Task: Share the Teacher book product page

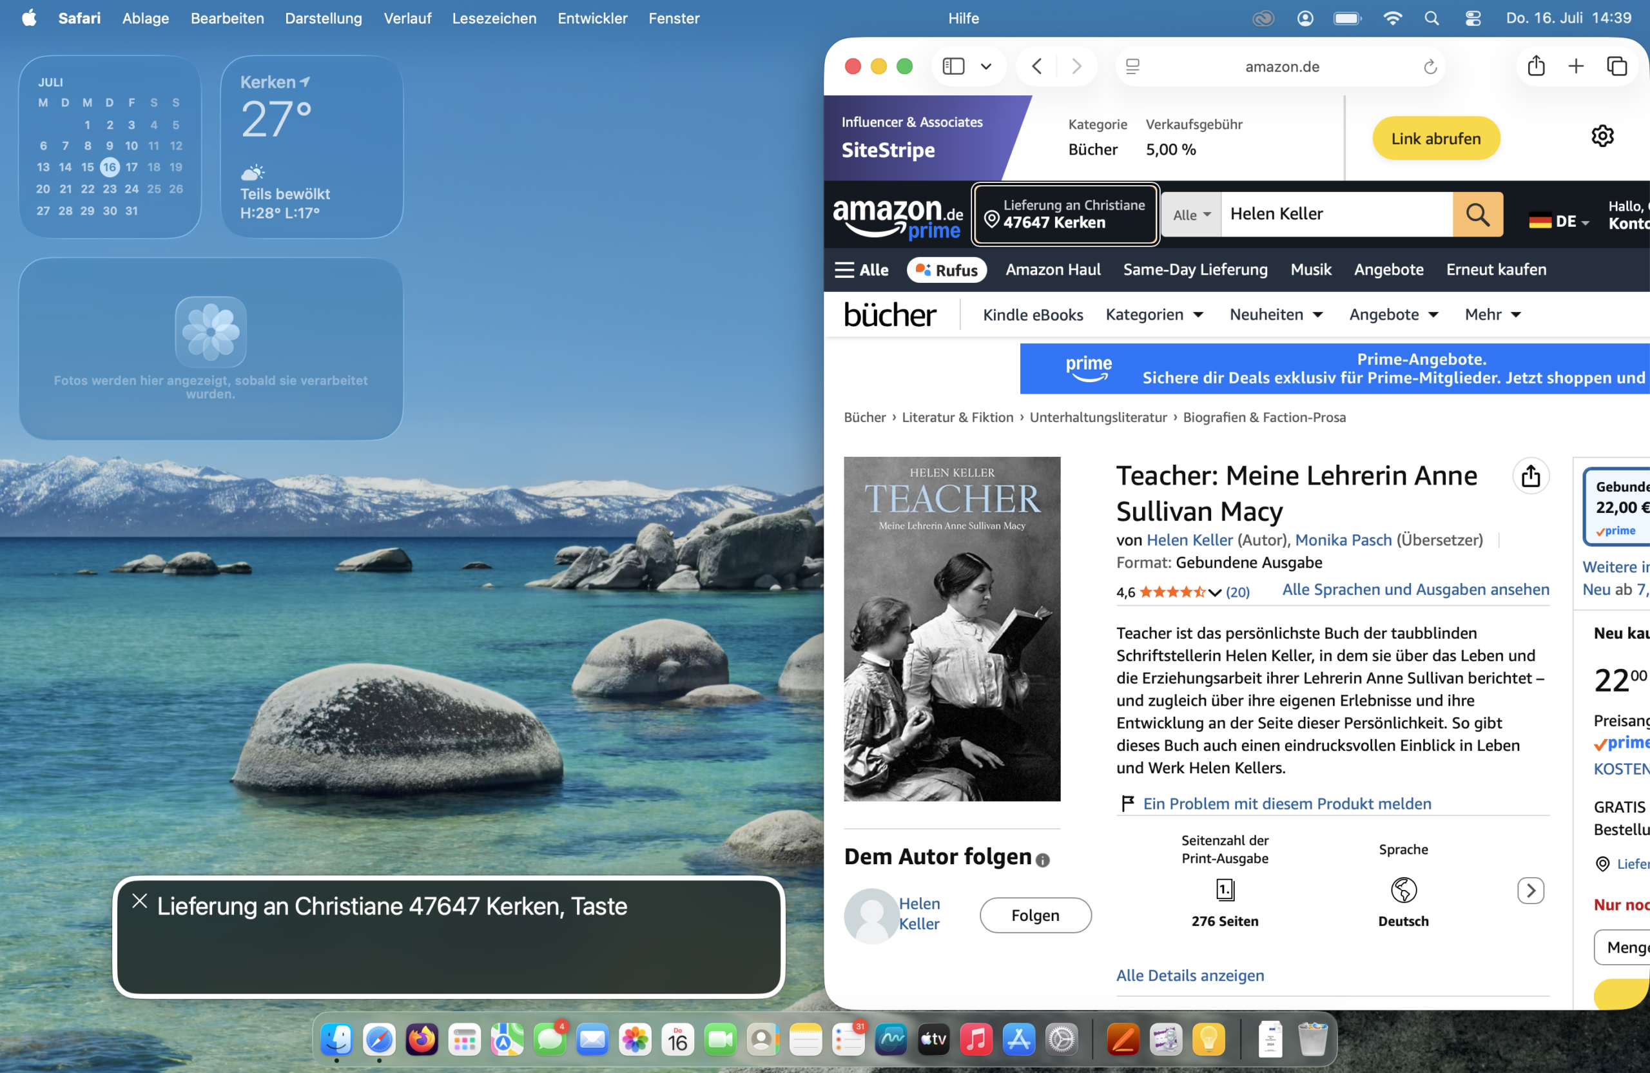Action: click(1530, 476)
